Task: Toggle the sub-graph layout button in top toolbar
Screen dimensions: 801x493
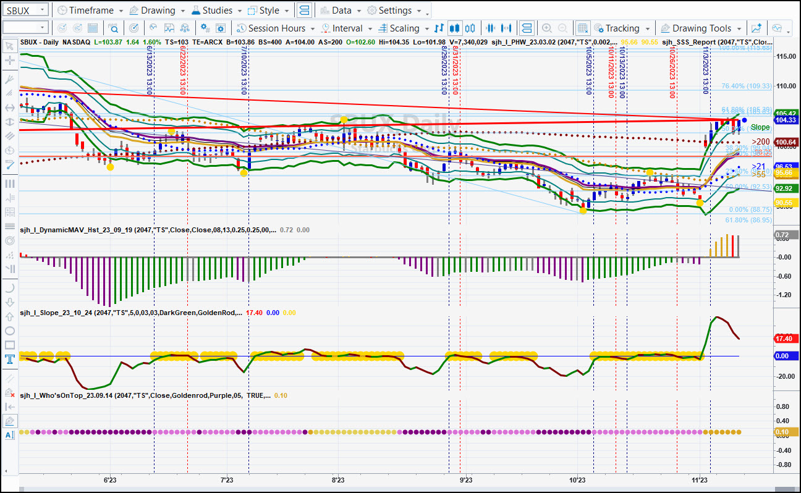Action: [x=304, y=11]
